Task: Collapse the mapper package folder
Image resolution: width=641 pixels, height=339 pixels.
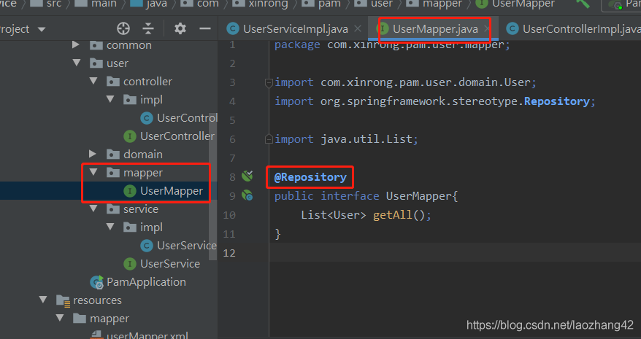Action: [x=93, y=172]
